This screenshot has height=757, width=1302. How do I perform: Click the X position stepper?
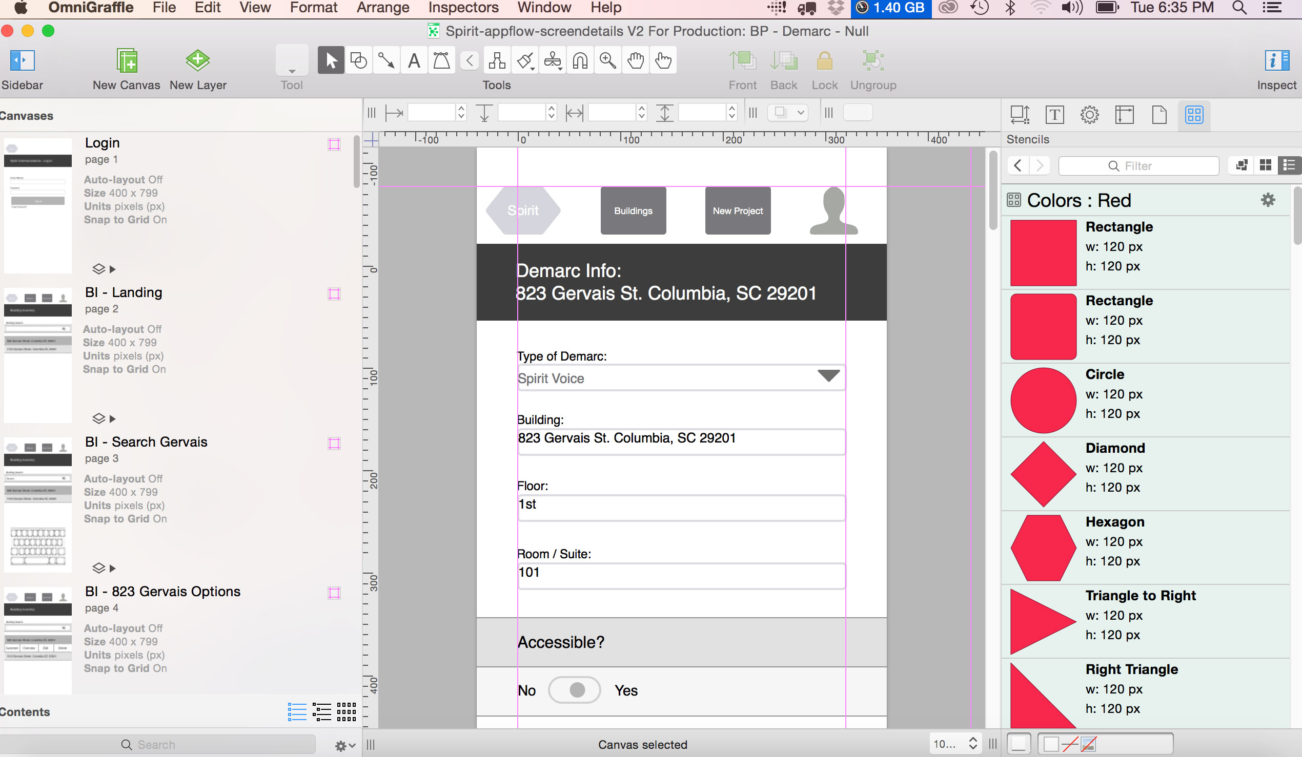coord(461,112)
